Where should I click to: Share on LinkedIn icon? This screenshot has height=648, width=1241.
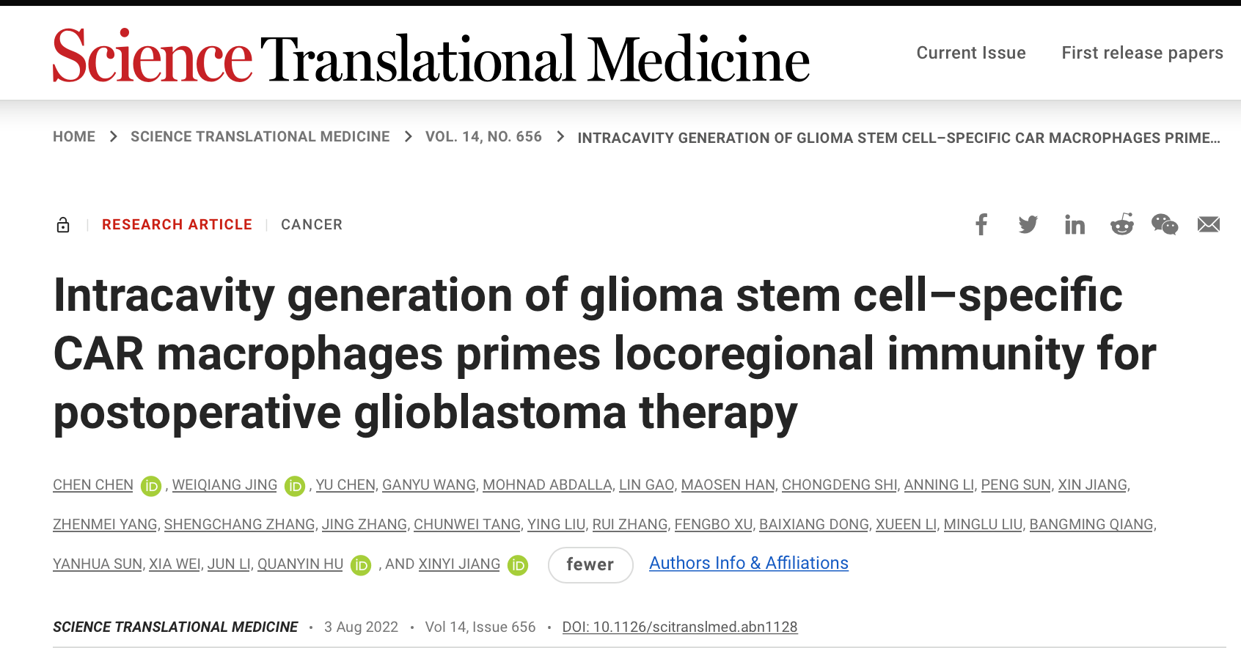point(1075,225)
